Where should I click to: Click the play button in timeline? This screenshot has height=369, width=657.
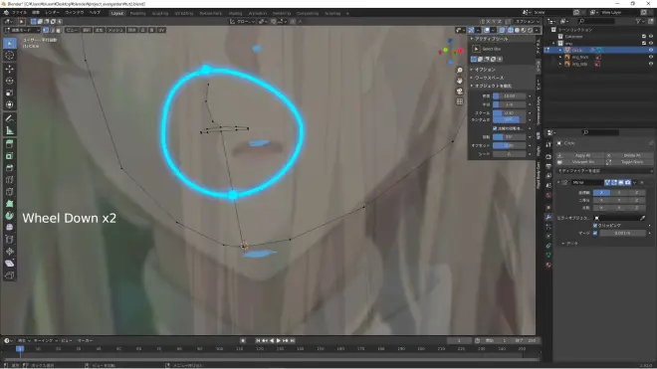279,340
